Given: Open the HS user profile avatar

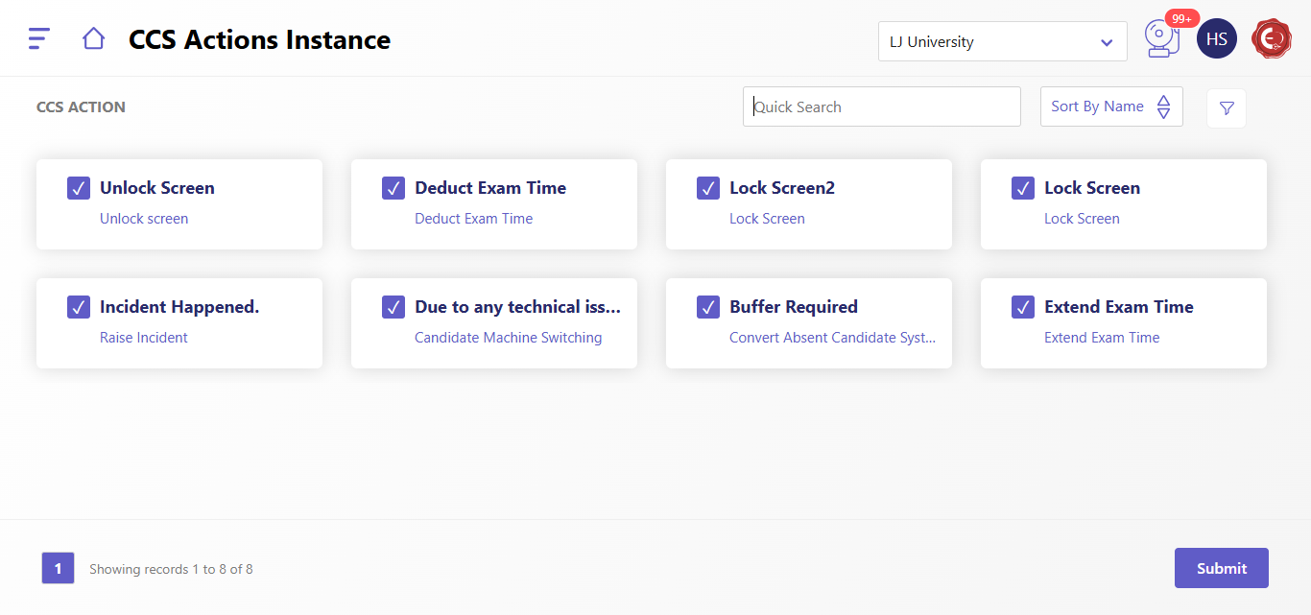Looking at the screenshot, I should (x=1216, y=39).
